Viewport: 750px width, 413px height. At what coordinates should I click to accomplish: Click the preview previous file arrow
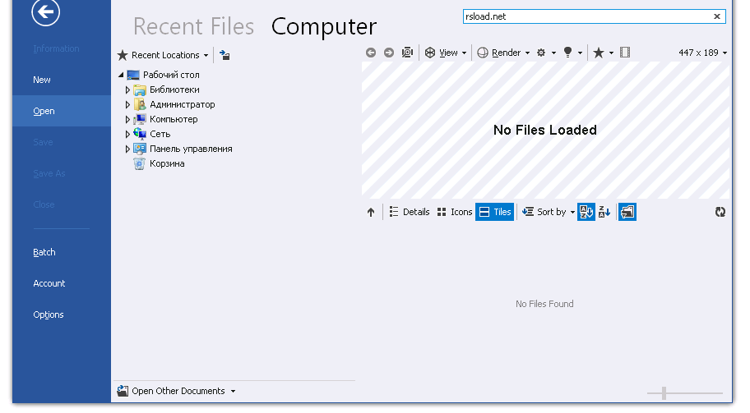371,53
